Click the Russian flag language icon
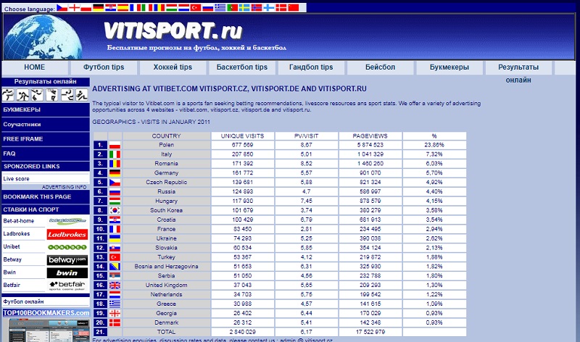Screen dimensions: 580x342 pos(208,7)
